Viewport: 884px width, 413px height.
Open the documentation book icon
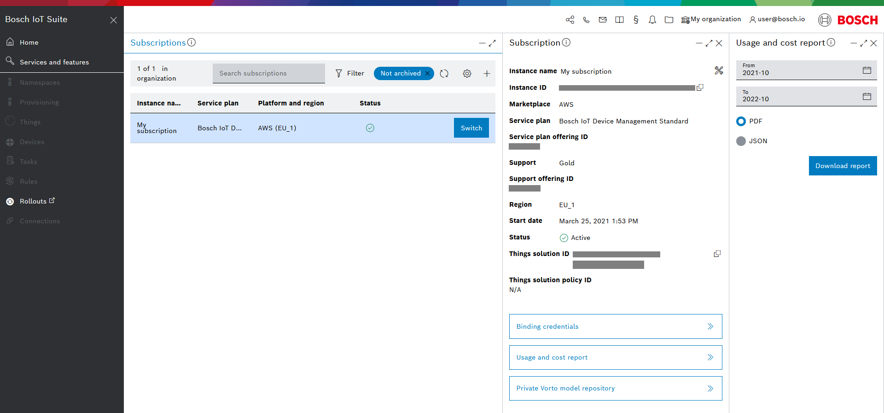620,20
